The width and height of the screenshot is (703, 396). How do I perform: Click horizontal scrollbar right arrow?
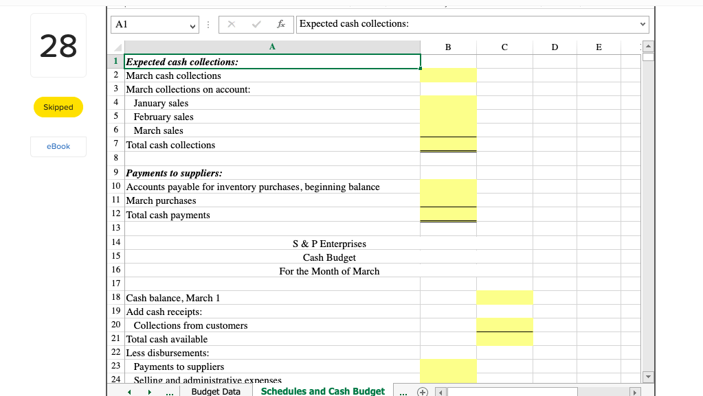pyautogui.click(x=636, y=391)
